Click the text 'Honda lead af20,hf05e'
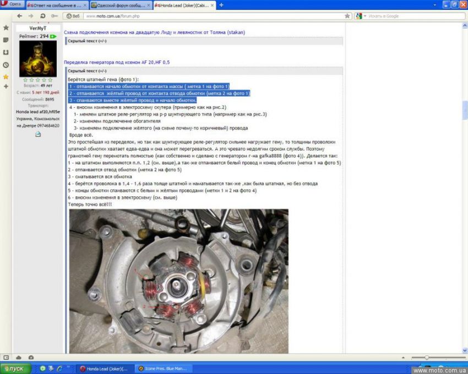This screenshot has height=374, width=468. pyautogui.click(x=38, y=112)
